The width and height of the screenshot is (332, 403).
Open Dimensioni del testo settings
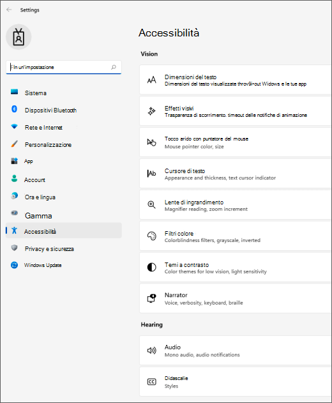click(235, 80)
